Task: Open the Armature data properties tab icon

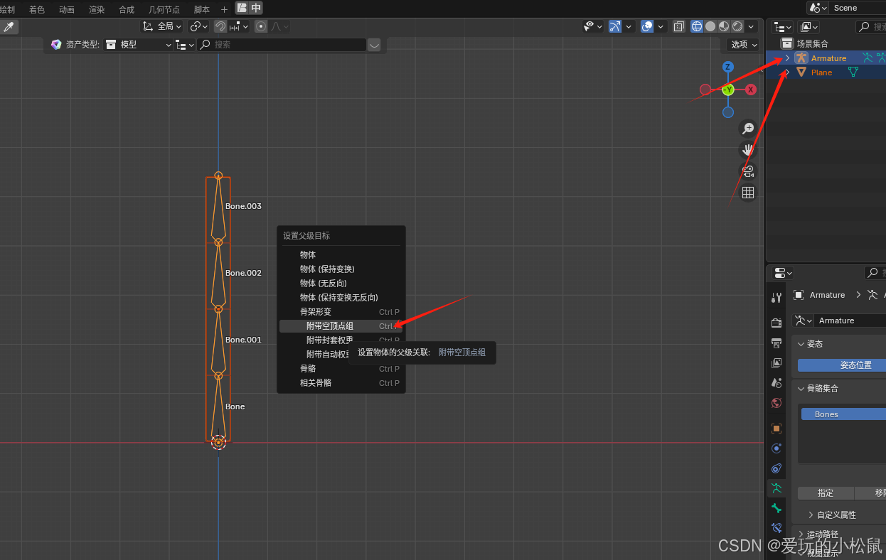Action: coord(776,488)
